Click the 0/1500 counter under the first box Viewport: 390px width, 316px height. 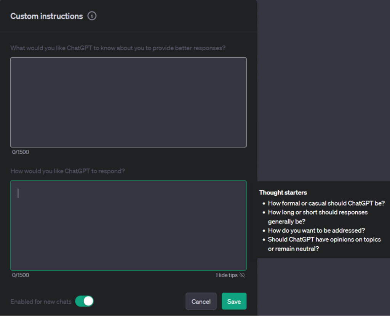coord(21,152)
